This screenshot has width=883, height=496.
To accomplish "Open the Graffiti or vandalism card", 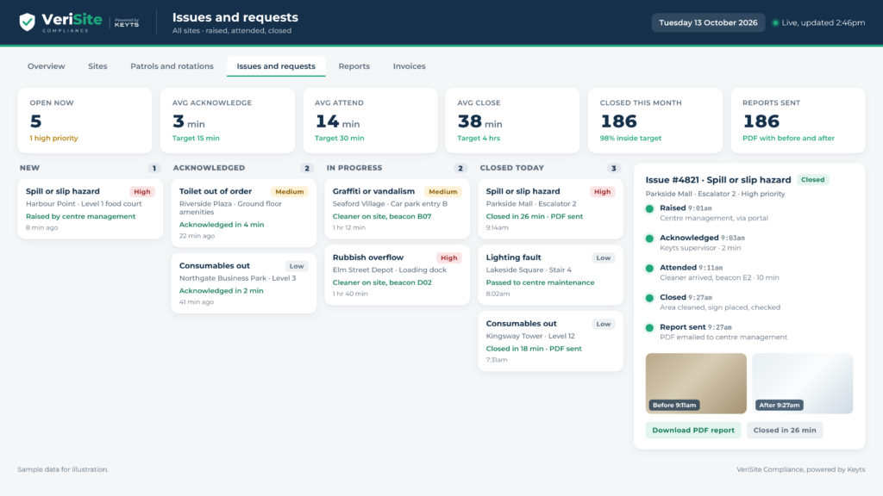I will pos(397,209).
